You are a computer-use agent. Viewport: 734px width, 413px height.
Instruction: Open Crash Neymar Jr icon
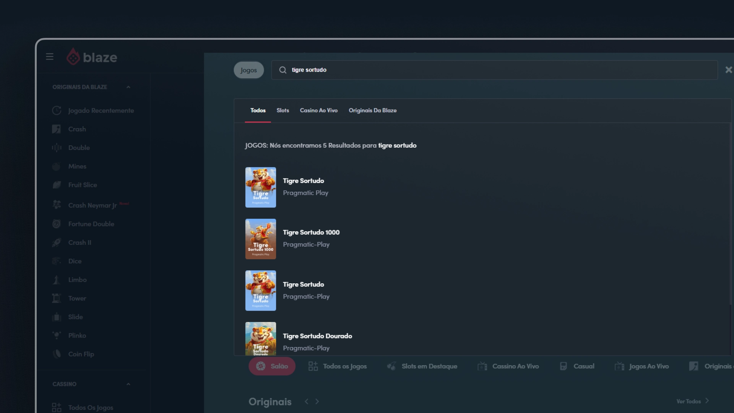pos(57,205)
